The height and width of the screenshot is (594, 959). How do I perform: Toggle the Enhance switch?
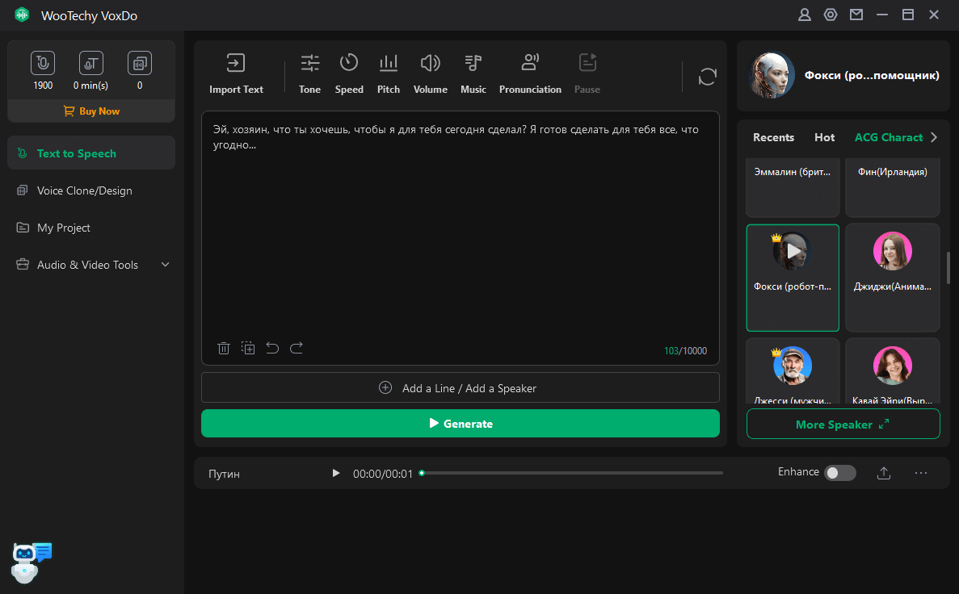pos(839,473)
